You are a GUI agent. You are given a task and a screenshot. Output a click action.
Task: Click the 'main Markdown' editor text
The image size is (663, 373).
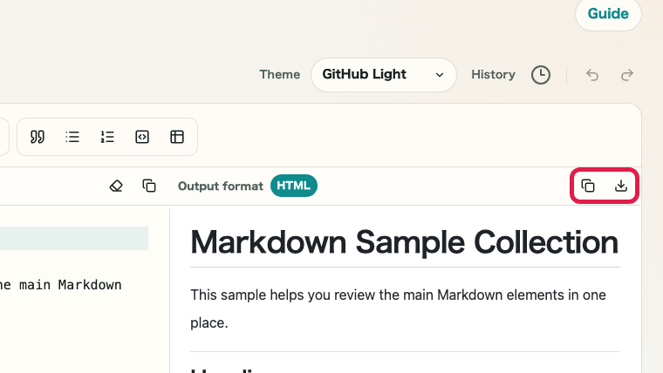[x=71, y=285]
